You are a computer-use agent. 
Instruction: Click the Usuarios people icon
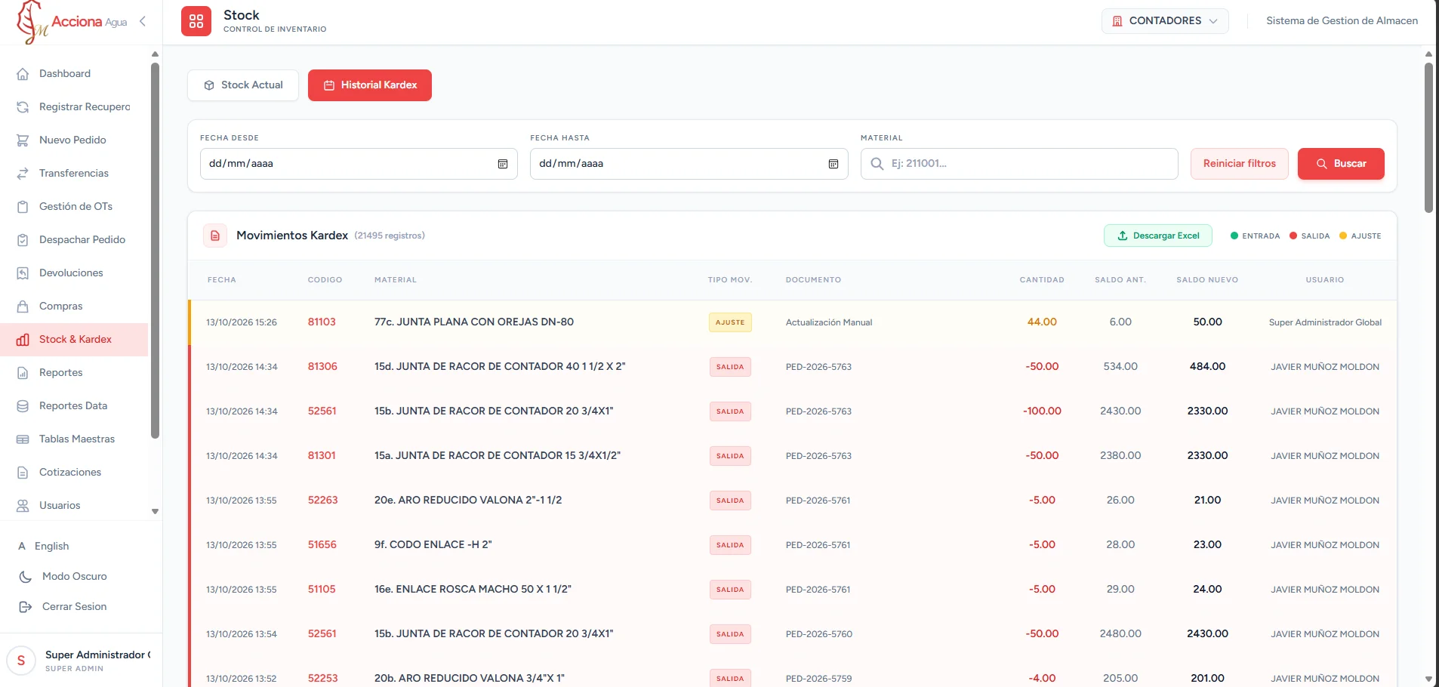pyautogui.click(x=23, y=506)
